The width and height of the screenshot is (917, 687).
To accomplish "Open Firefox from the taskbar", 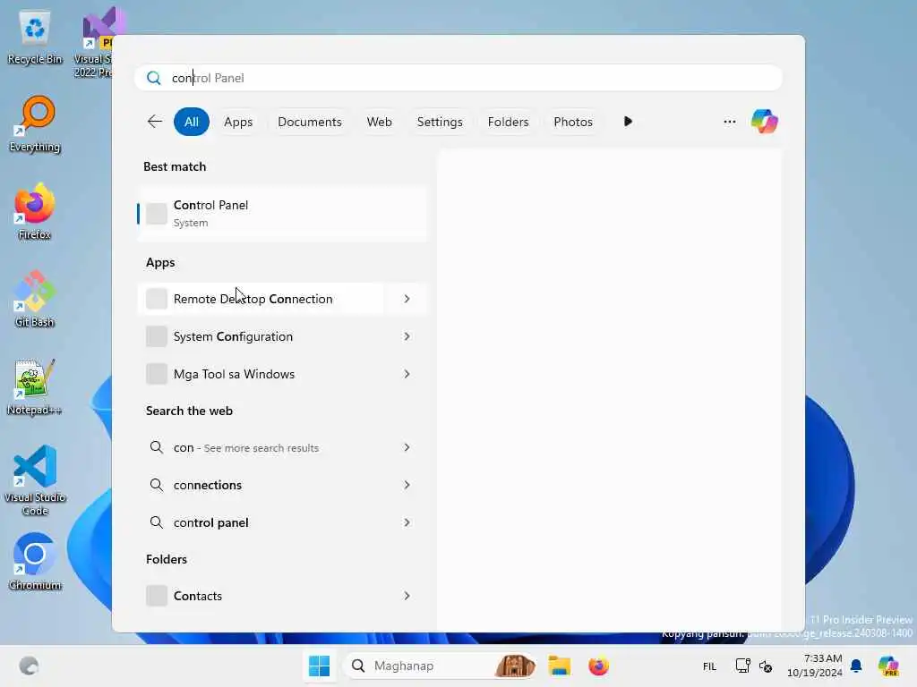I will [x=598, y=666].
